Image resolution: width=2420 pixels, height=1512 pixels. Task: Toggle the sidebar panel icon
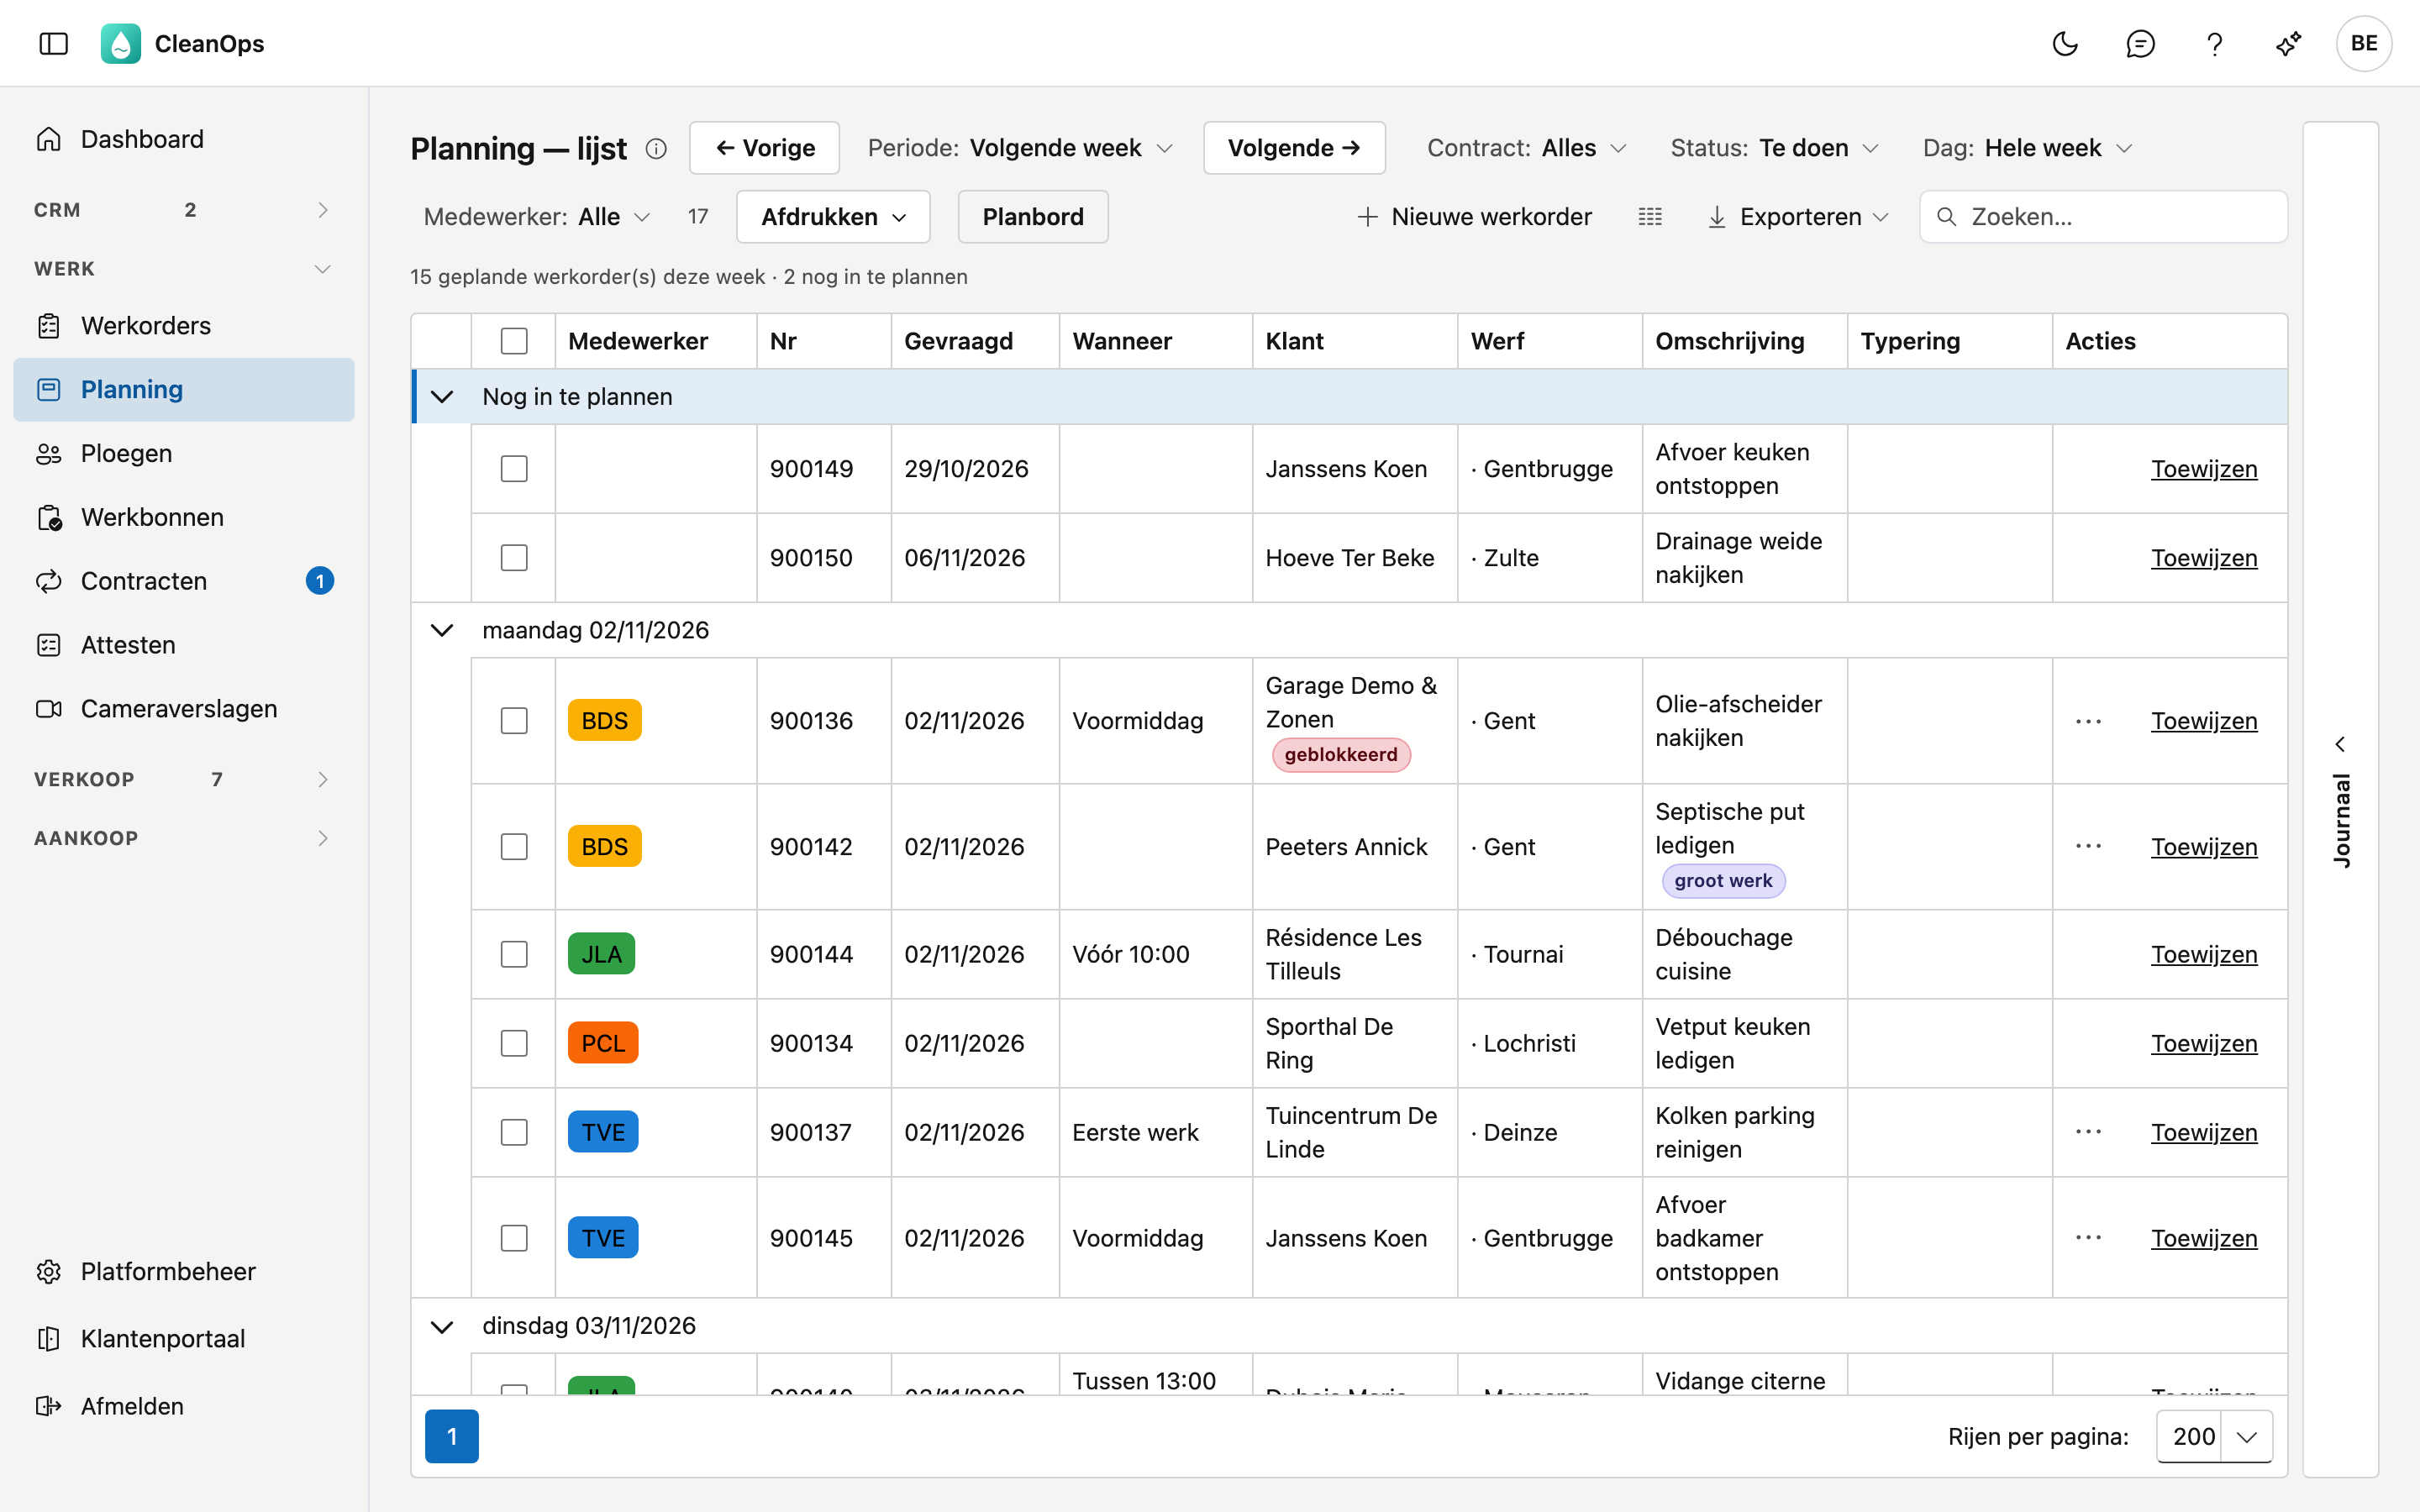[x=54, y=43]
